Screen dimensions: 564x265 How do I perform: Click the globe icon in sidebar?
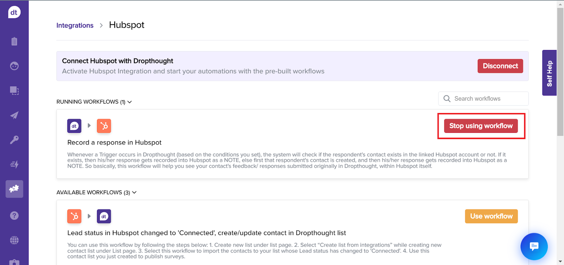[14, 240]
